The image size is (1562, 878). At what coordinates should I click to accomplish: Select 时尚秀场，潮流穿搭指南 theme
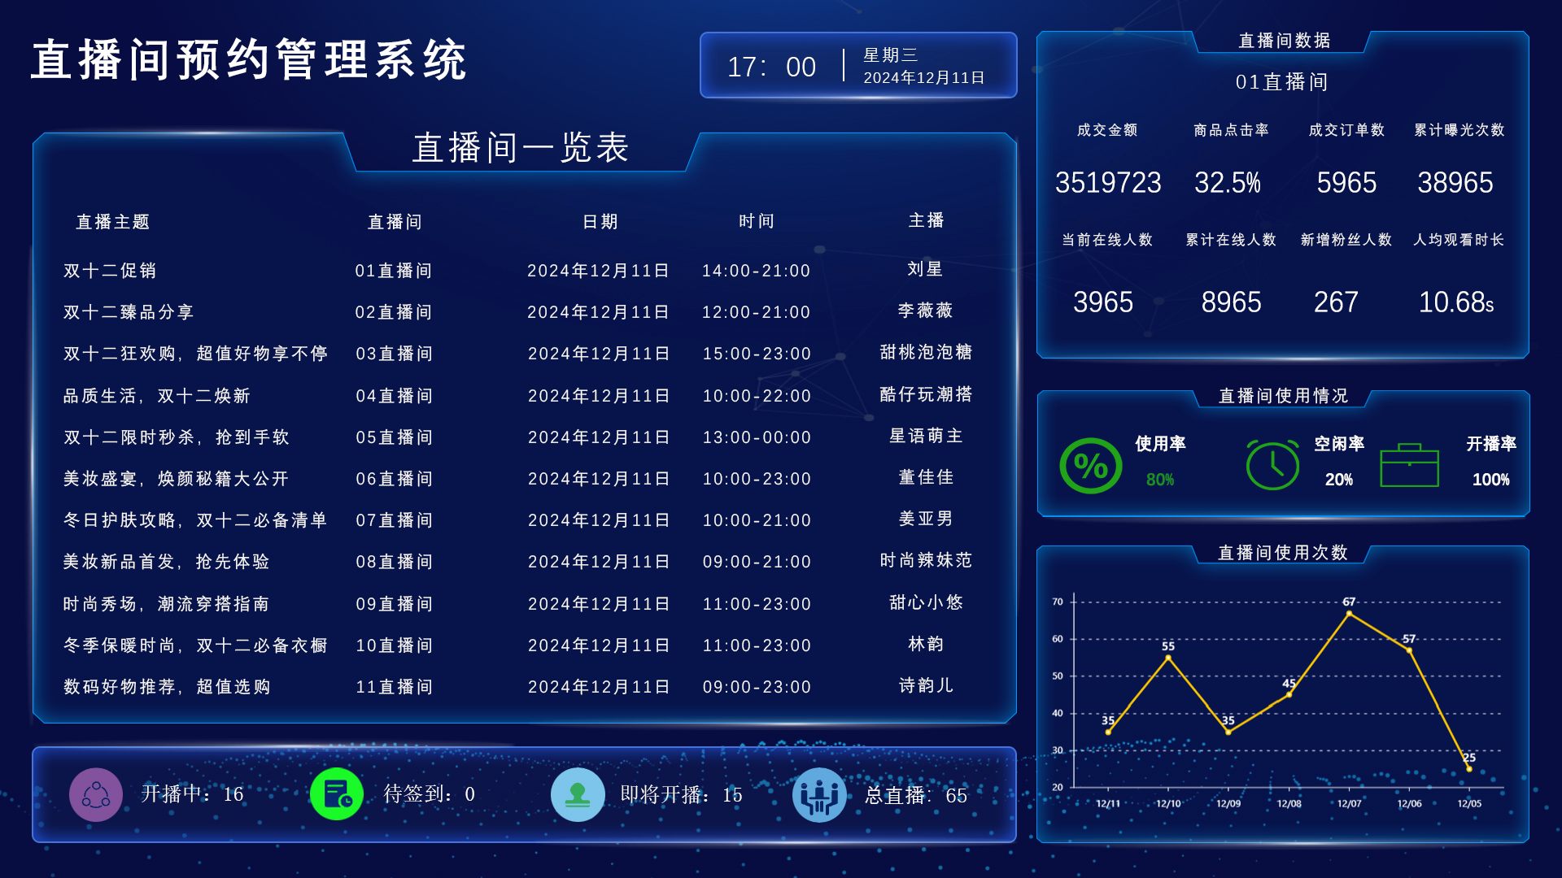pyautogui.click(x=167, y=604)
